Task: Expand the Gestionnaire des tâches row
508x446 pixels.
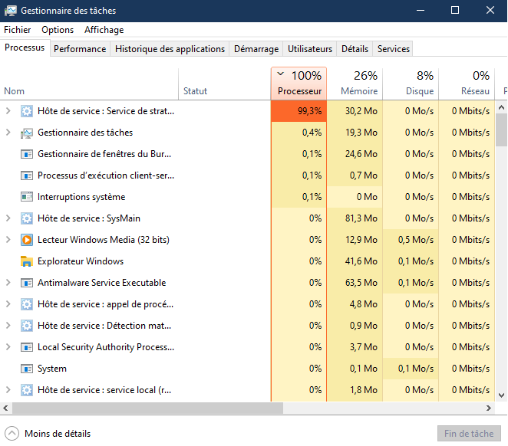Action: [x=8, y=133]
